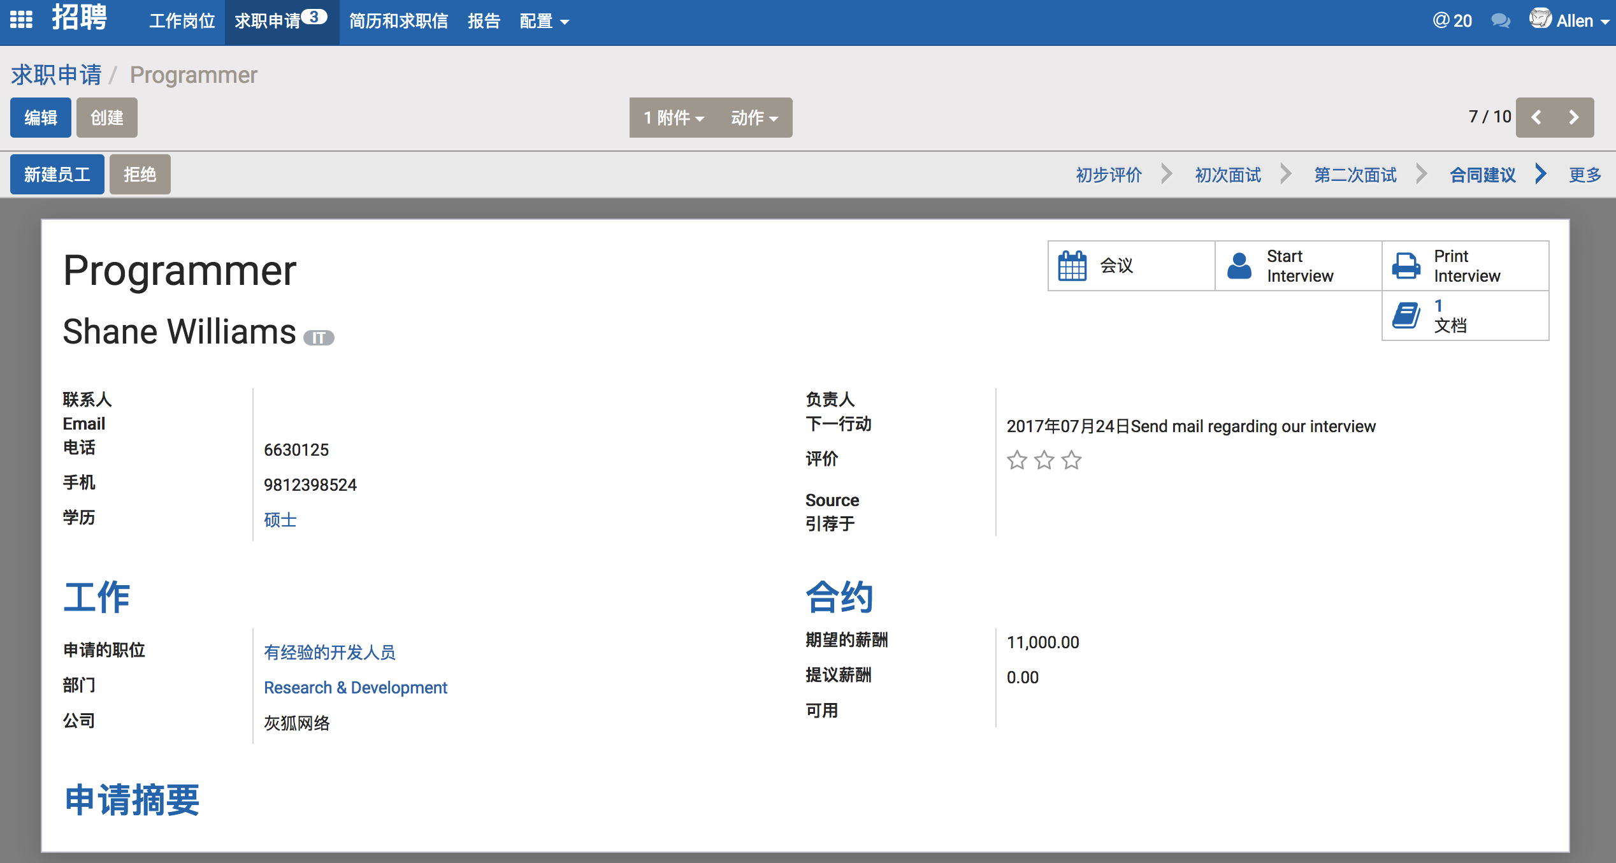
Task: Switch to 简历和求职信 menu
Action: (x=398, y=21)
